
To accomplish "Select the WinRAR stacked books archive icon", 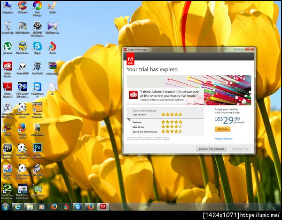I will pos(52,68).
